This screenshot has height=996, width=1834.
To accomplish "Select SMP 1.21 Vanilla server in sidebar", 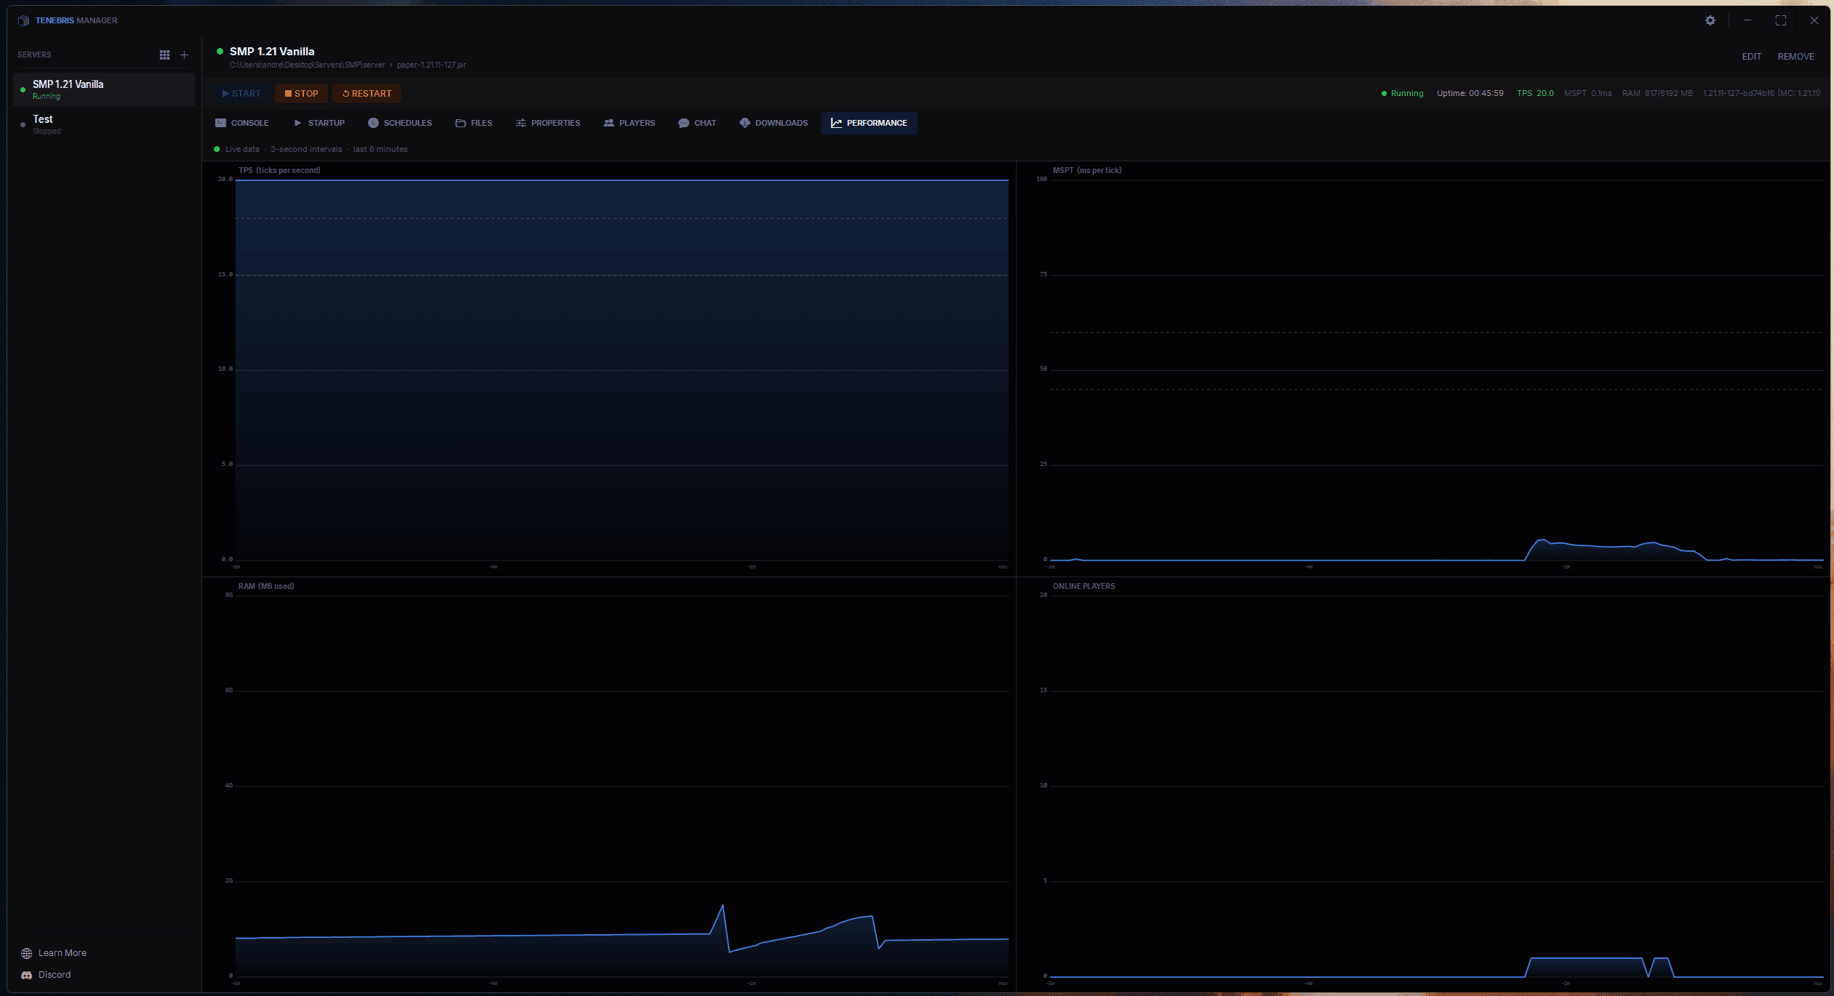I will point(104,89).
